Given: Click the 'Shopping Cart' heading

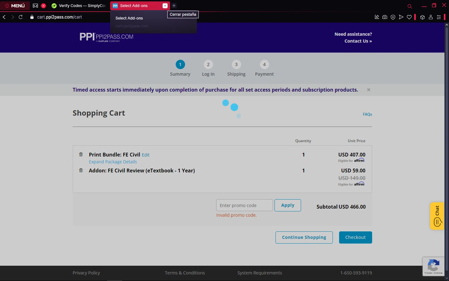Looking at the screenshot, I should point(99,113).
